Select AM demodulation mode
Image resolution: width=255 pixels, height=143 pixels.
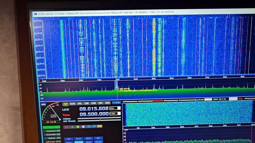(65, 104)
